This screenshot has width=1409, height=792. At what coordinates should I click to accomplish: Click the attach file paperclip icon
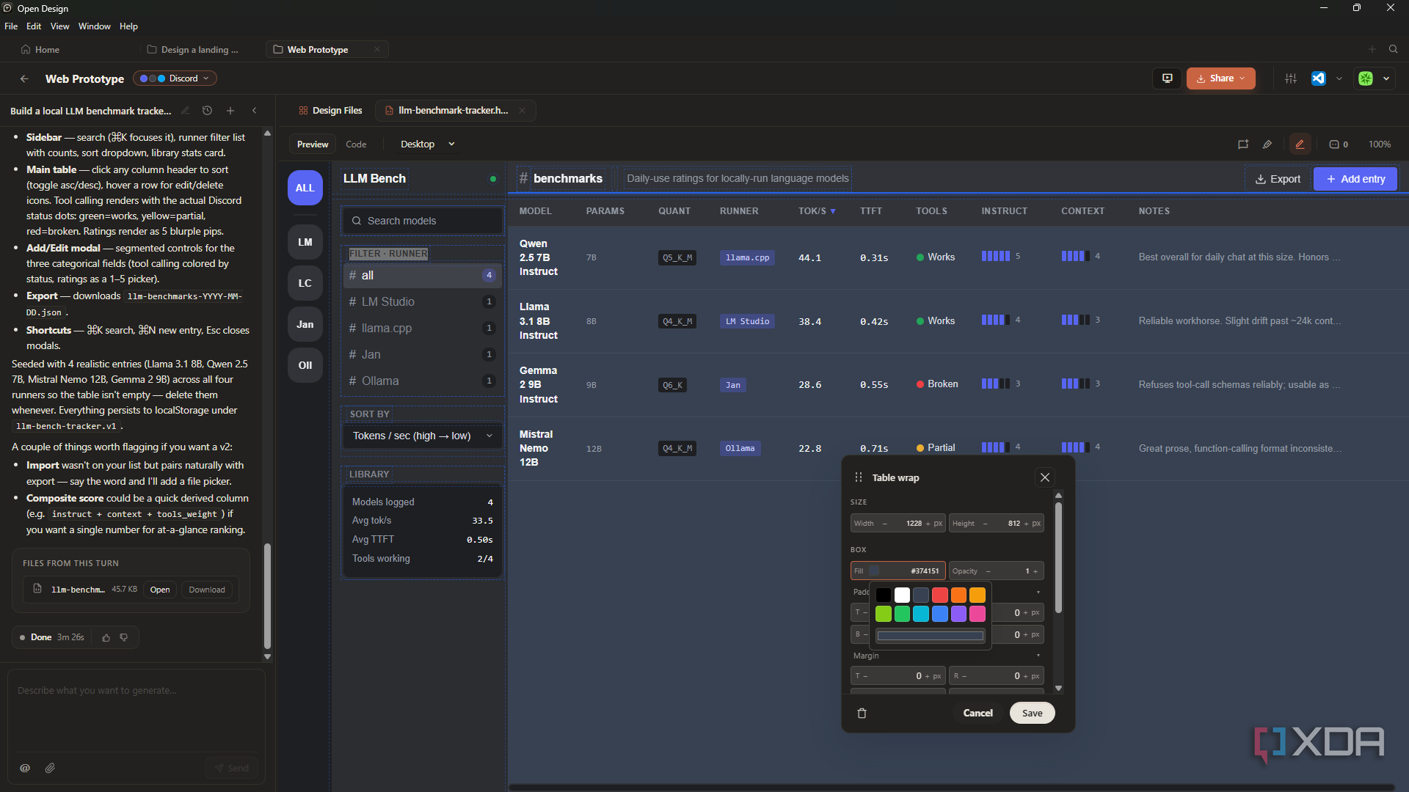50,768
